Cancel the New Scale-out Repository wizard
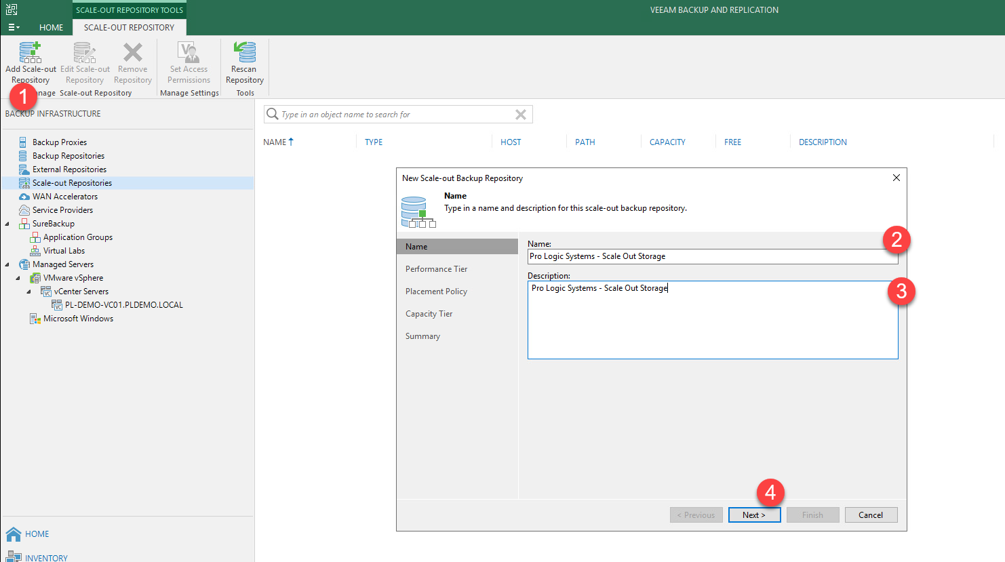1005x562 pixels. pos(870,515)
